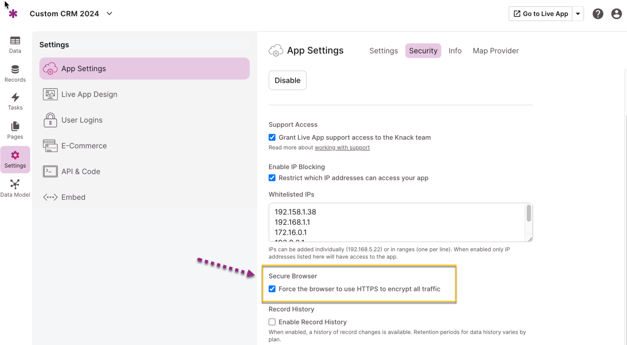Click inside the Whitelisted IPs text area

(x=397, y=222)
